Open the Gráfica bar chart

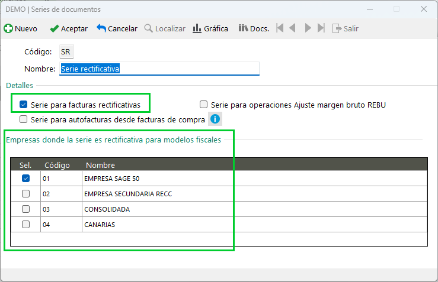pyautogui.click(x=210, y=28)
